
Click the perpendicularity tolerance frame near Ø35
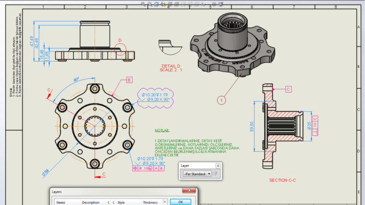pyautogui.click(x=315, y=125)
